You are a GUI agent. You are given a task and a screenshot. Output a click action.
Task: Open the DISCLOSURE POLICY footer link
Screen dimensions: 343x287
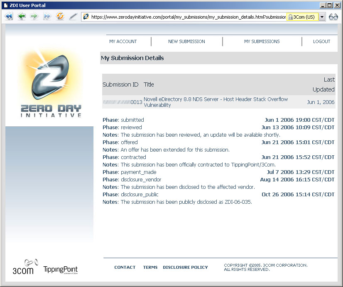[x=185, y=268]
